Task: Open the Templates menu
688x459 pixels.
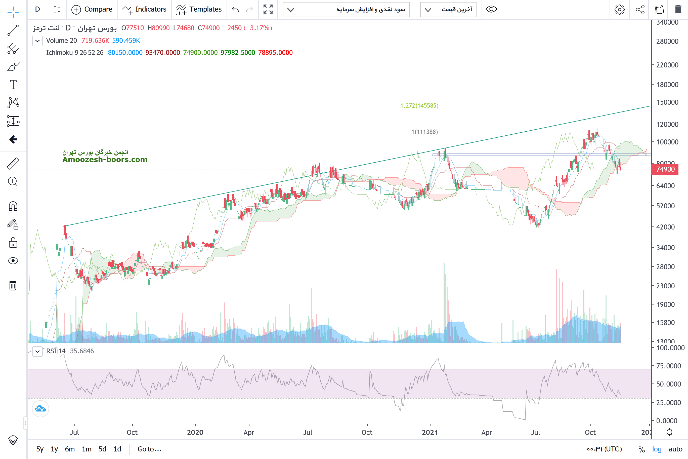Action: point(199,9)
